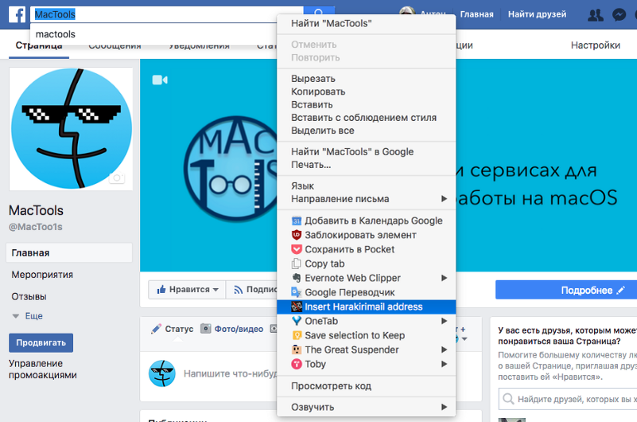Click the Facebook logo icon
This screenshot has height=422, width=637.
[17, 14]
